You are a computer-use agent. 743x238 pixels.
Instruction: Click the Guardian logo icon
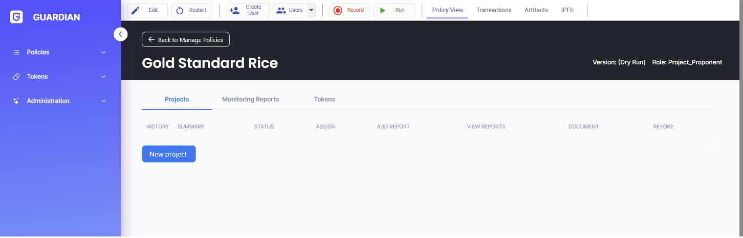point(16,17)
